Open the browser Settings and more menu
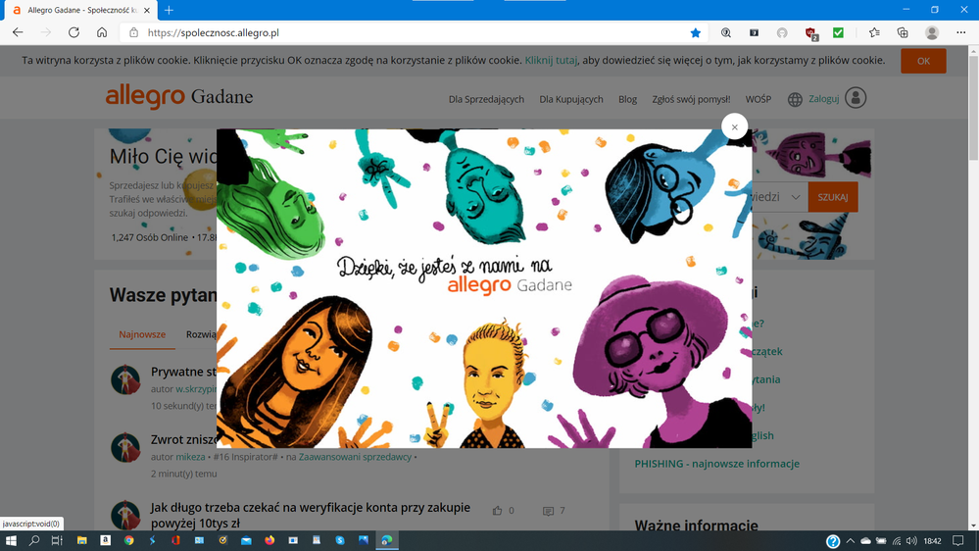 point(960,32)
